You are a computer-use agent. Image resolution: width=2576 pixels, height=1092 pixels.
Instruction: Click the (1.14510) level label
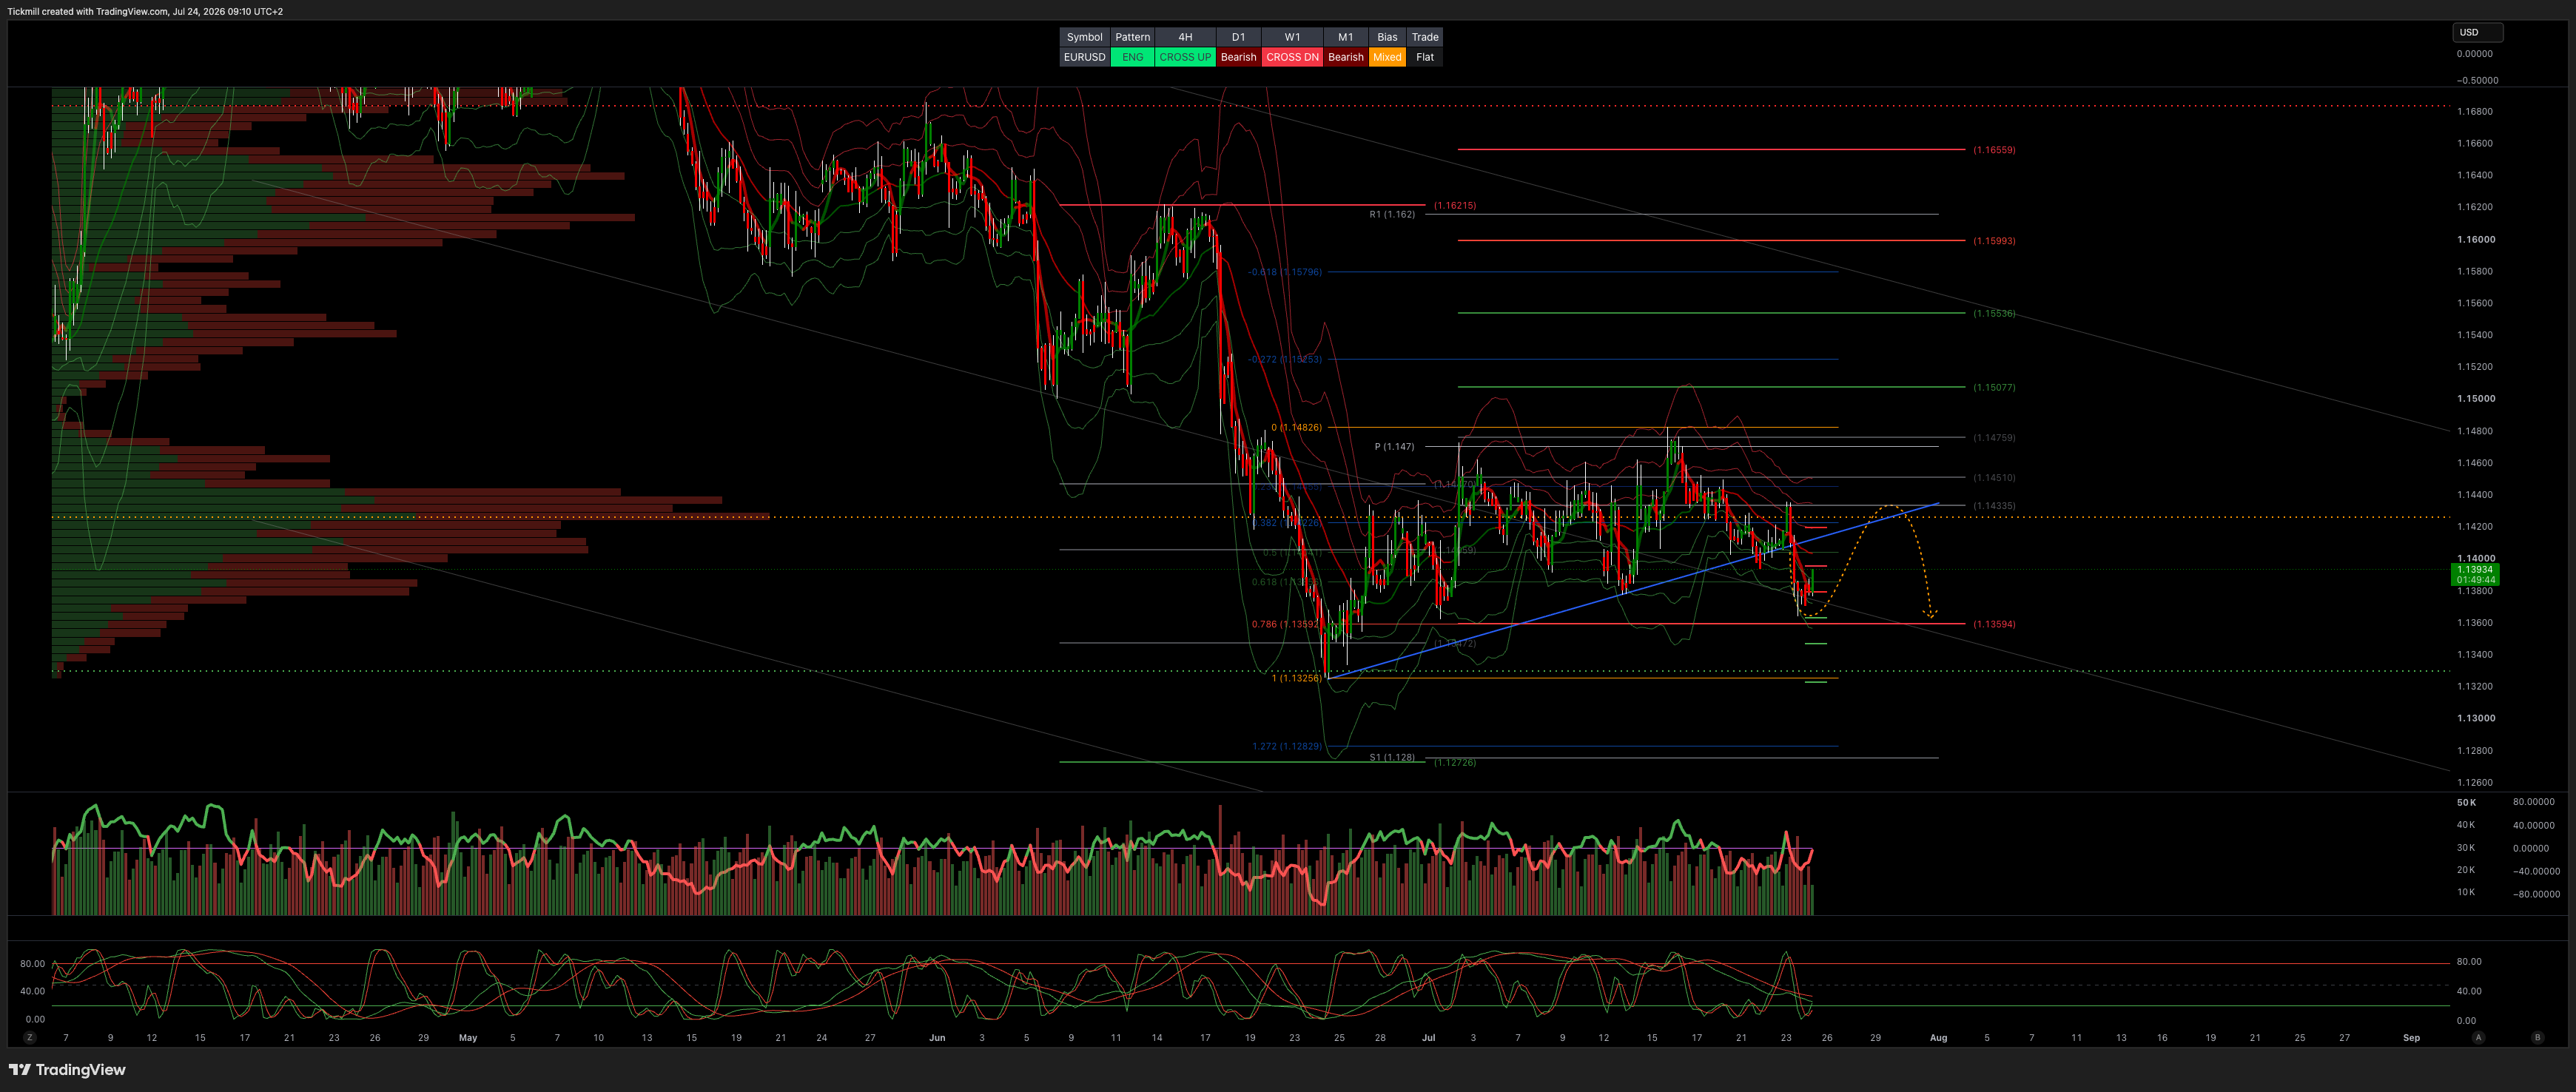point(1994,478)
